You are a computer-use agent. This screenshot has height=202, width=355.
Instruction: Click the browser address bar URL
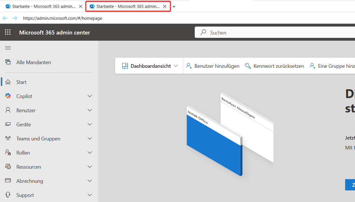(x=63, y=18)
